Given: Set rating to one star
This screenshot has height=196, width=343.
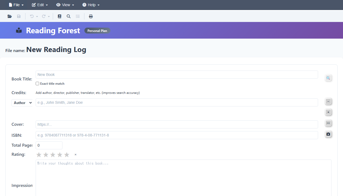Looking at the screenshot, I should coord(39,155).
